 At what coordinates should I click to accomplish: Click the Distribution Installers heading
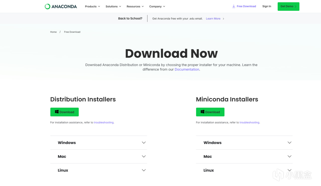pos(83,99)
